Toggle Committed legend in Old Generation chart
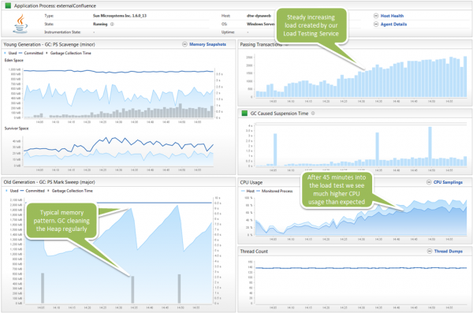This screenshot has width=473, height=313. 32,191
